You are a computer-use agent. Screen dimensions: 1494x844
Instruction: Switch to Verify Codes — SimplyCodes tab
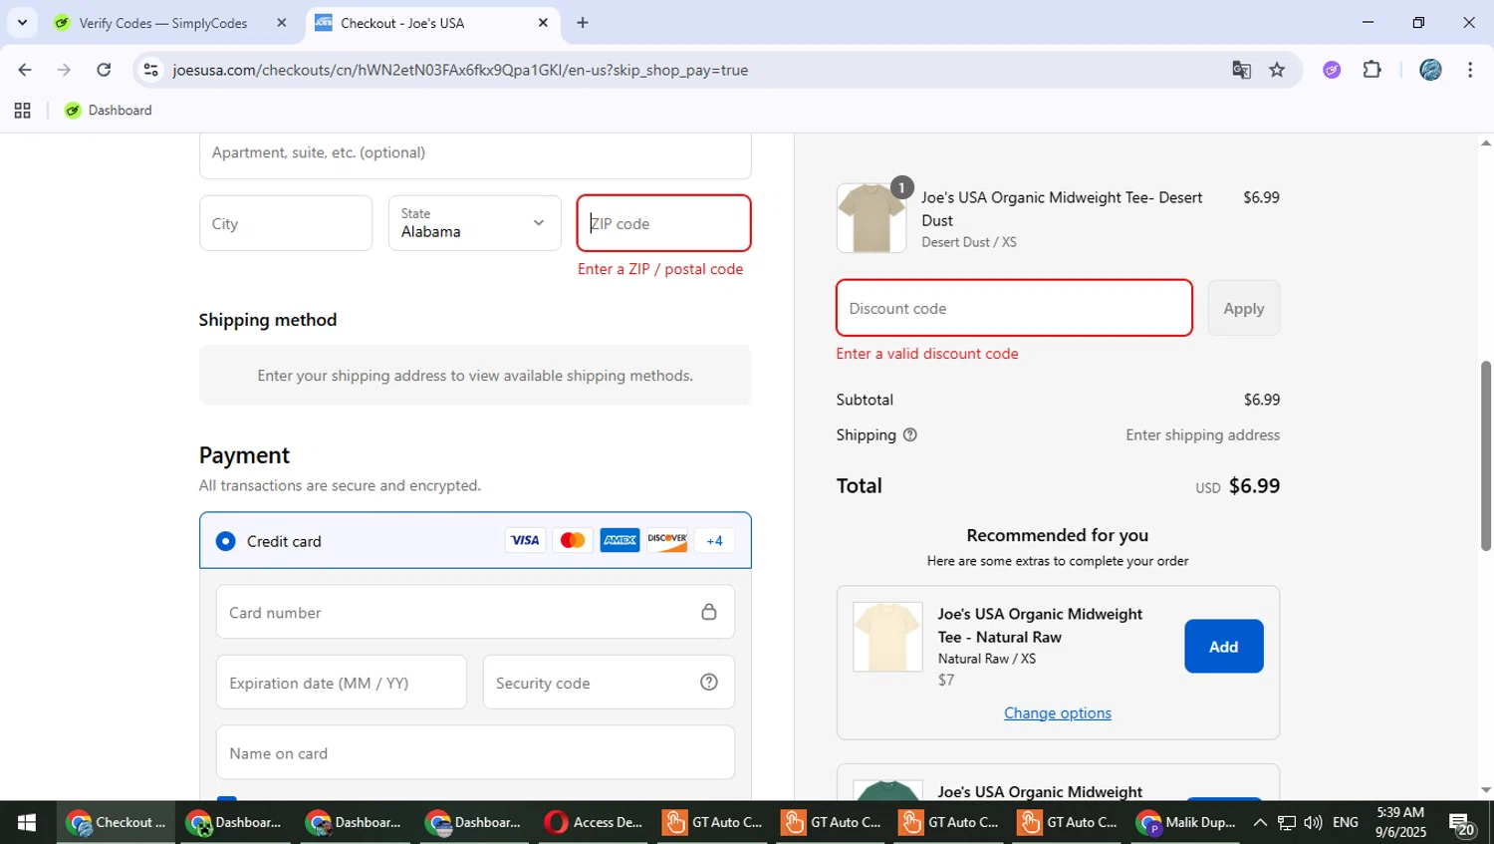(x=162, y=23)
